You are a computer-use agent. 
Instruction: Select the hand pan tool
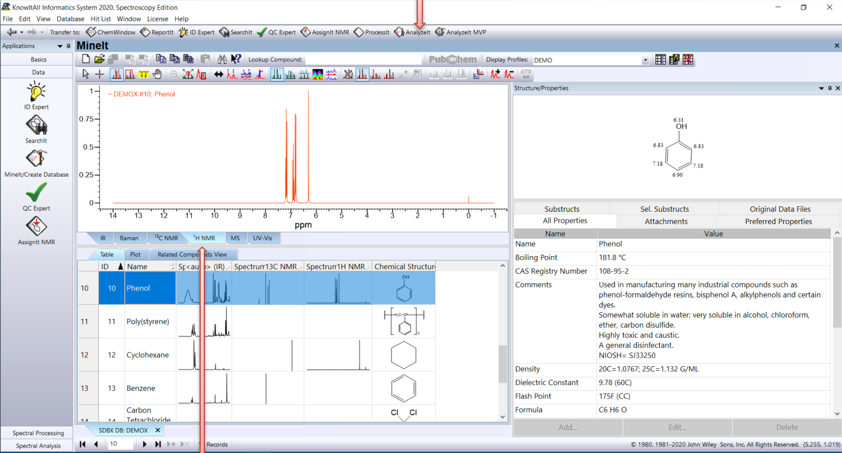coord(158,75)
